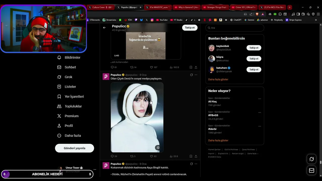Like the İstanbul video post with 187 likes
Image resolution: width=322 pixels, height=181 pixels.
(153, 67)
